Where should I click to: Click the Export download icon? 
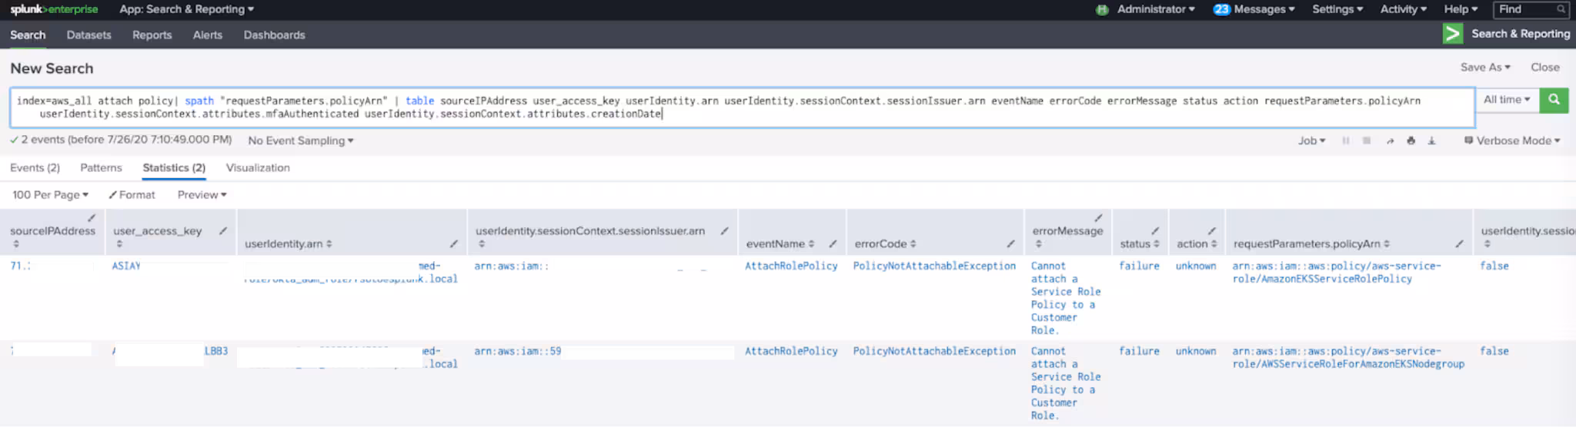(x=1431, y=141)
